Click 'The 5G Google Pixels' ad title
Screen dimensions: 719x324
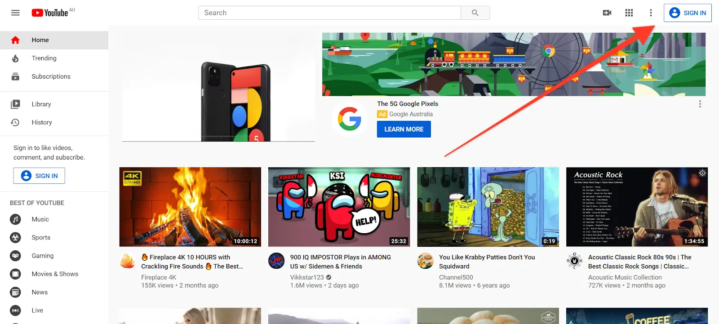(408, 104)
